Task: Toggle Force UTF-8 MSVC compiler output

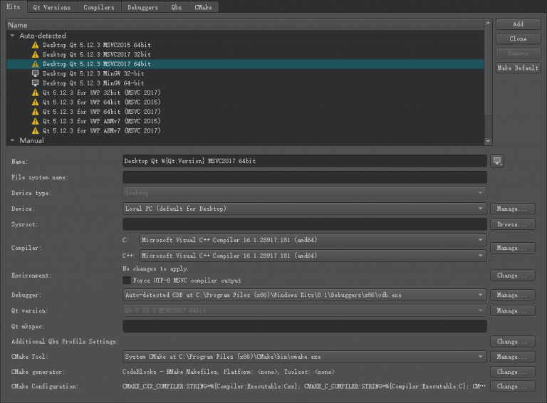Action: tap(127, 281)
